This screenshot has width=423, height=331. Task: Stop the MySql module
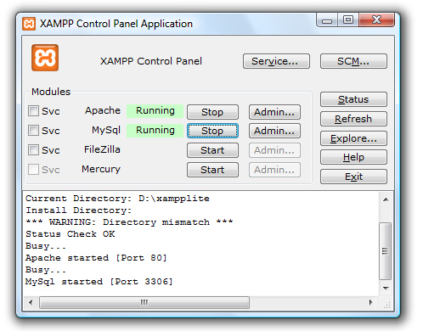click(x=212, y=131)
